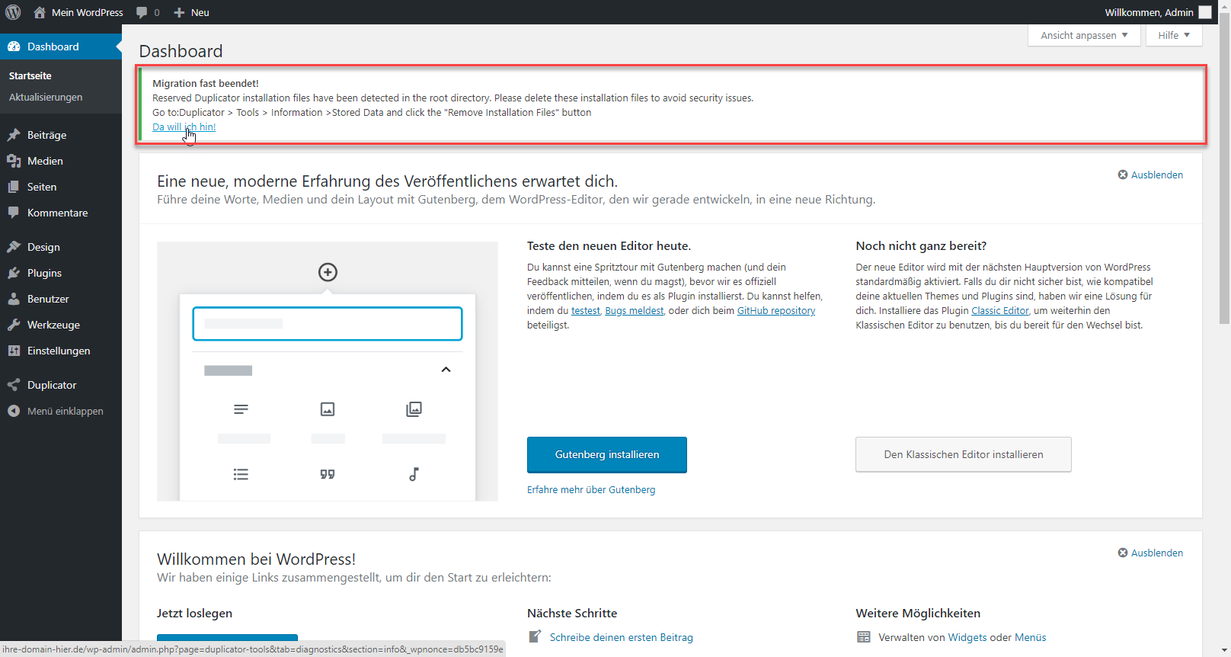Dismiss the Willkommen bei WordPress panel

click(x=1150, y=553)
